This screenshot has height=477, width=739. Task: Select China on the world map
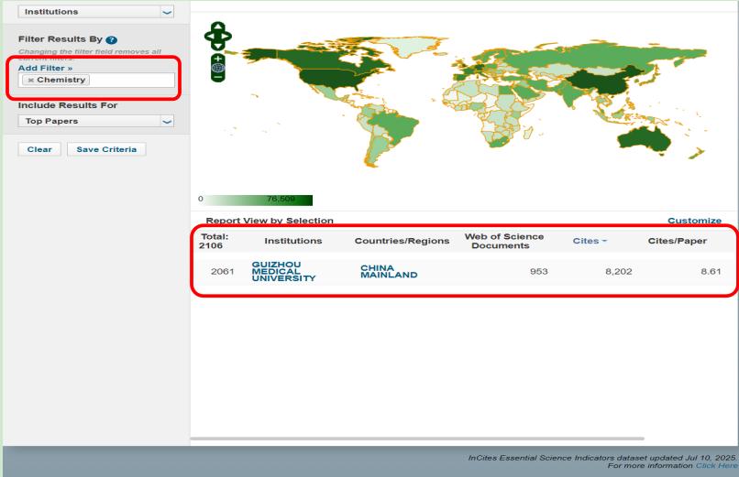[x=601, y=82]
